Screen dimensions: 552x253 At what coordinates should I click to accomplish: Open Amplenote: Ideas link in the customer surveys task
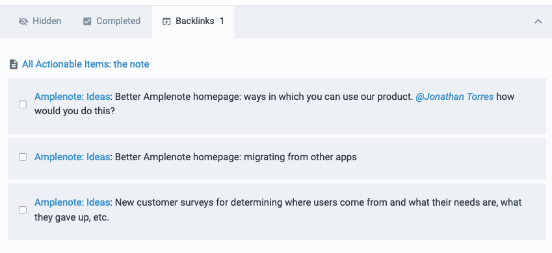click(72, 202)
